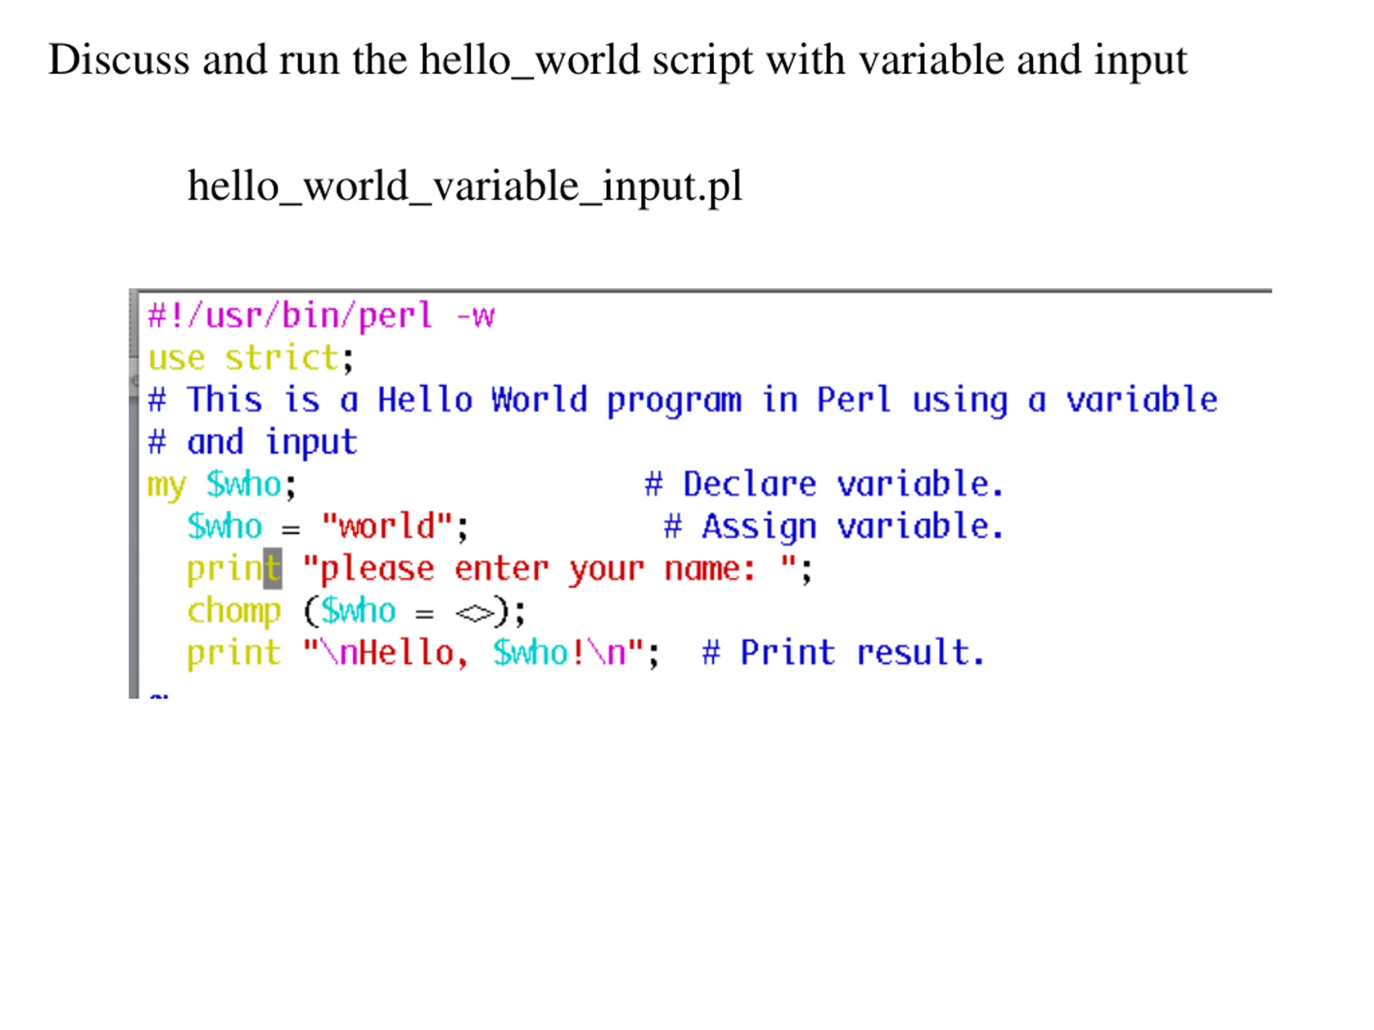Screen dimensions: 1374x1030
Task: Click the comment '# Assign variable.'
Action: [x=834, y=527]
